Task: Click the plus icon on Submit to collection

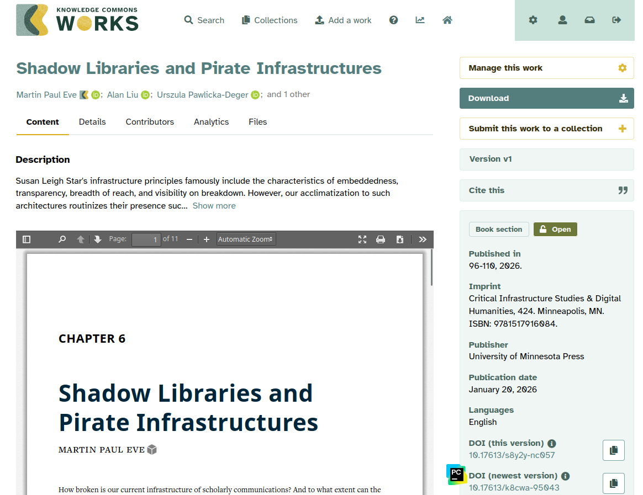Action: pyautogui.click(x=623, y=129)
